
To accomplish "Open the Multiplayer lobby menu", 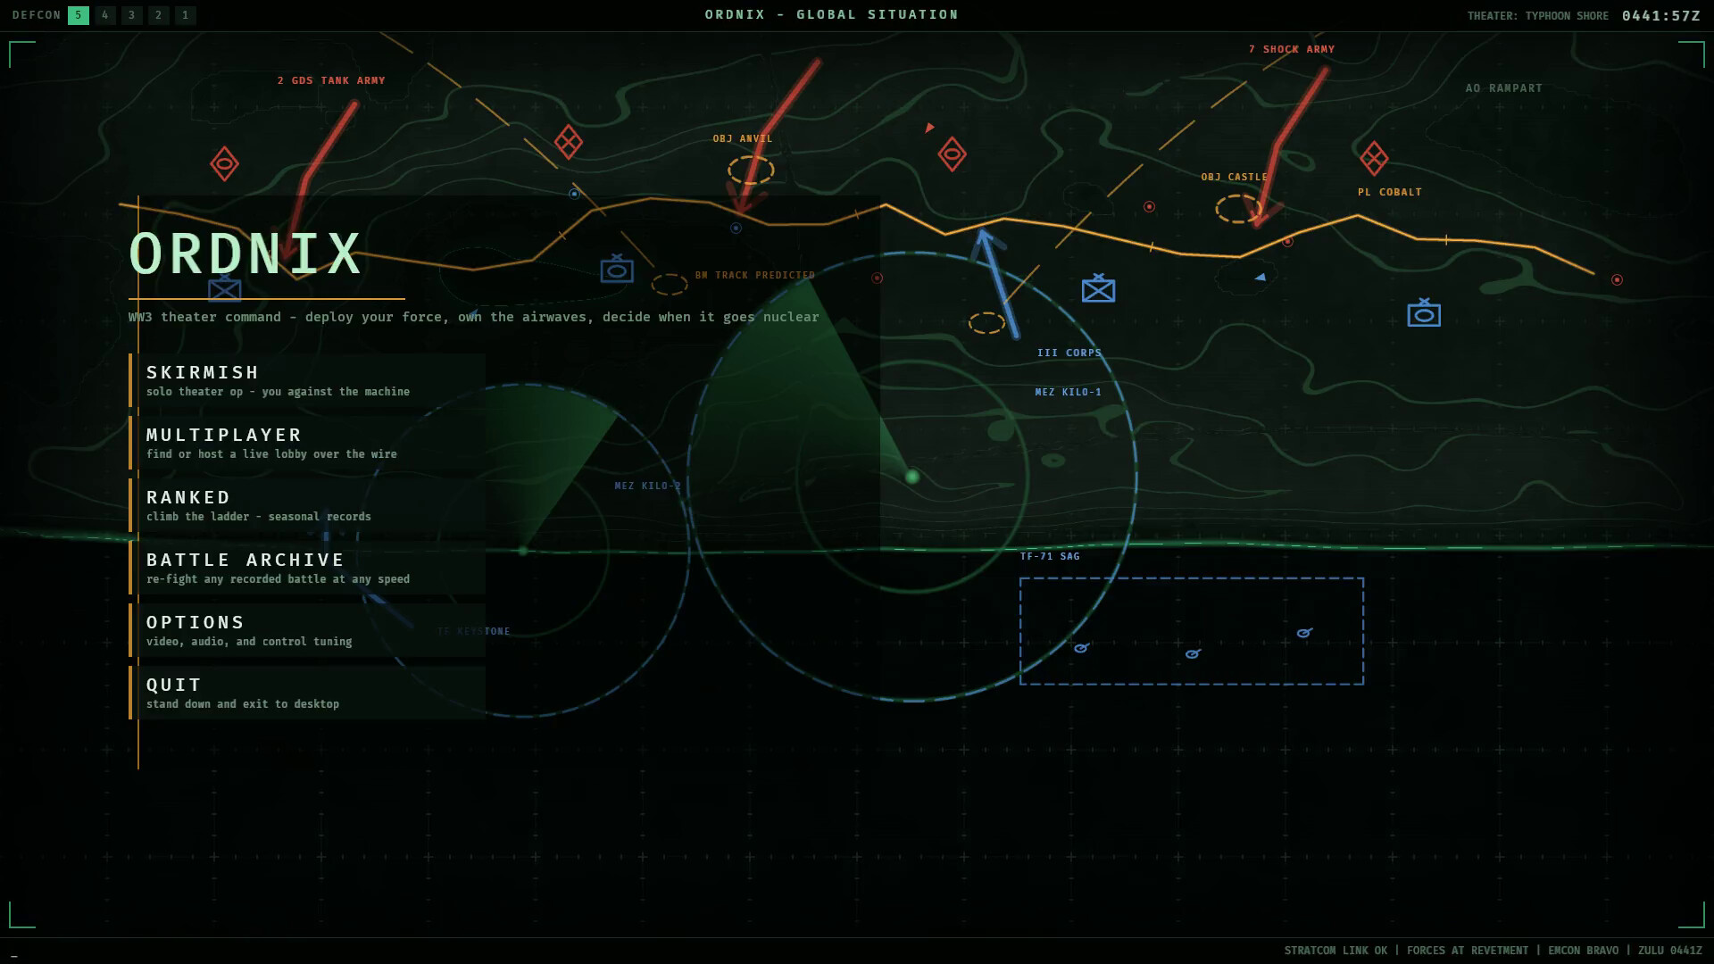I will click(x=307, y=443).
